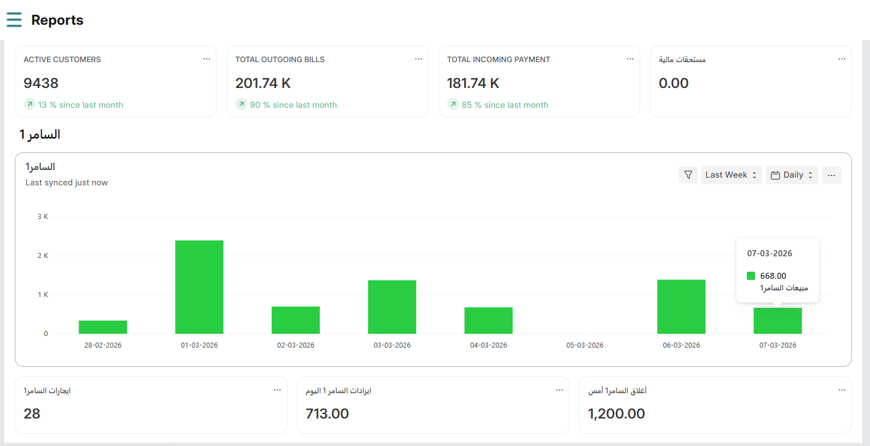
Task: Open مستحقات مالية card options menu
Action: click(x=842, y=59)
